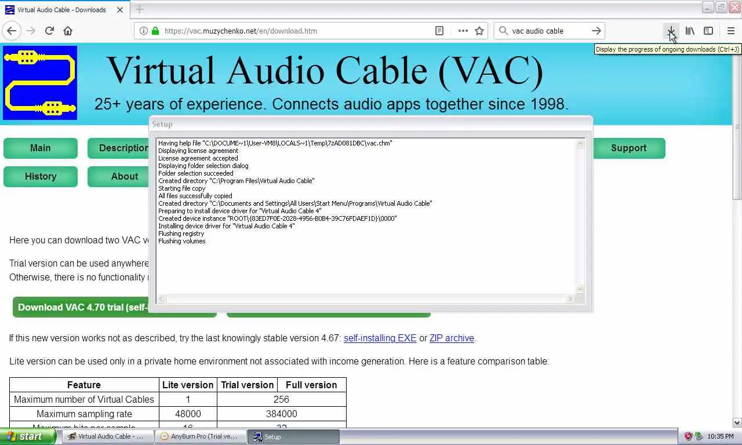Click the 'Lite version' table header
This screenshot has width=742, height=445.
click(188, 385)
